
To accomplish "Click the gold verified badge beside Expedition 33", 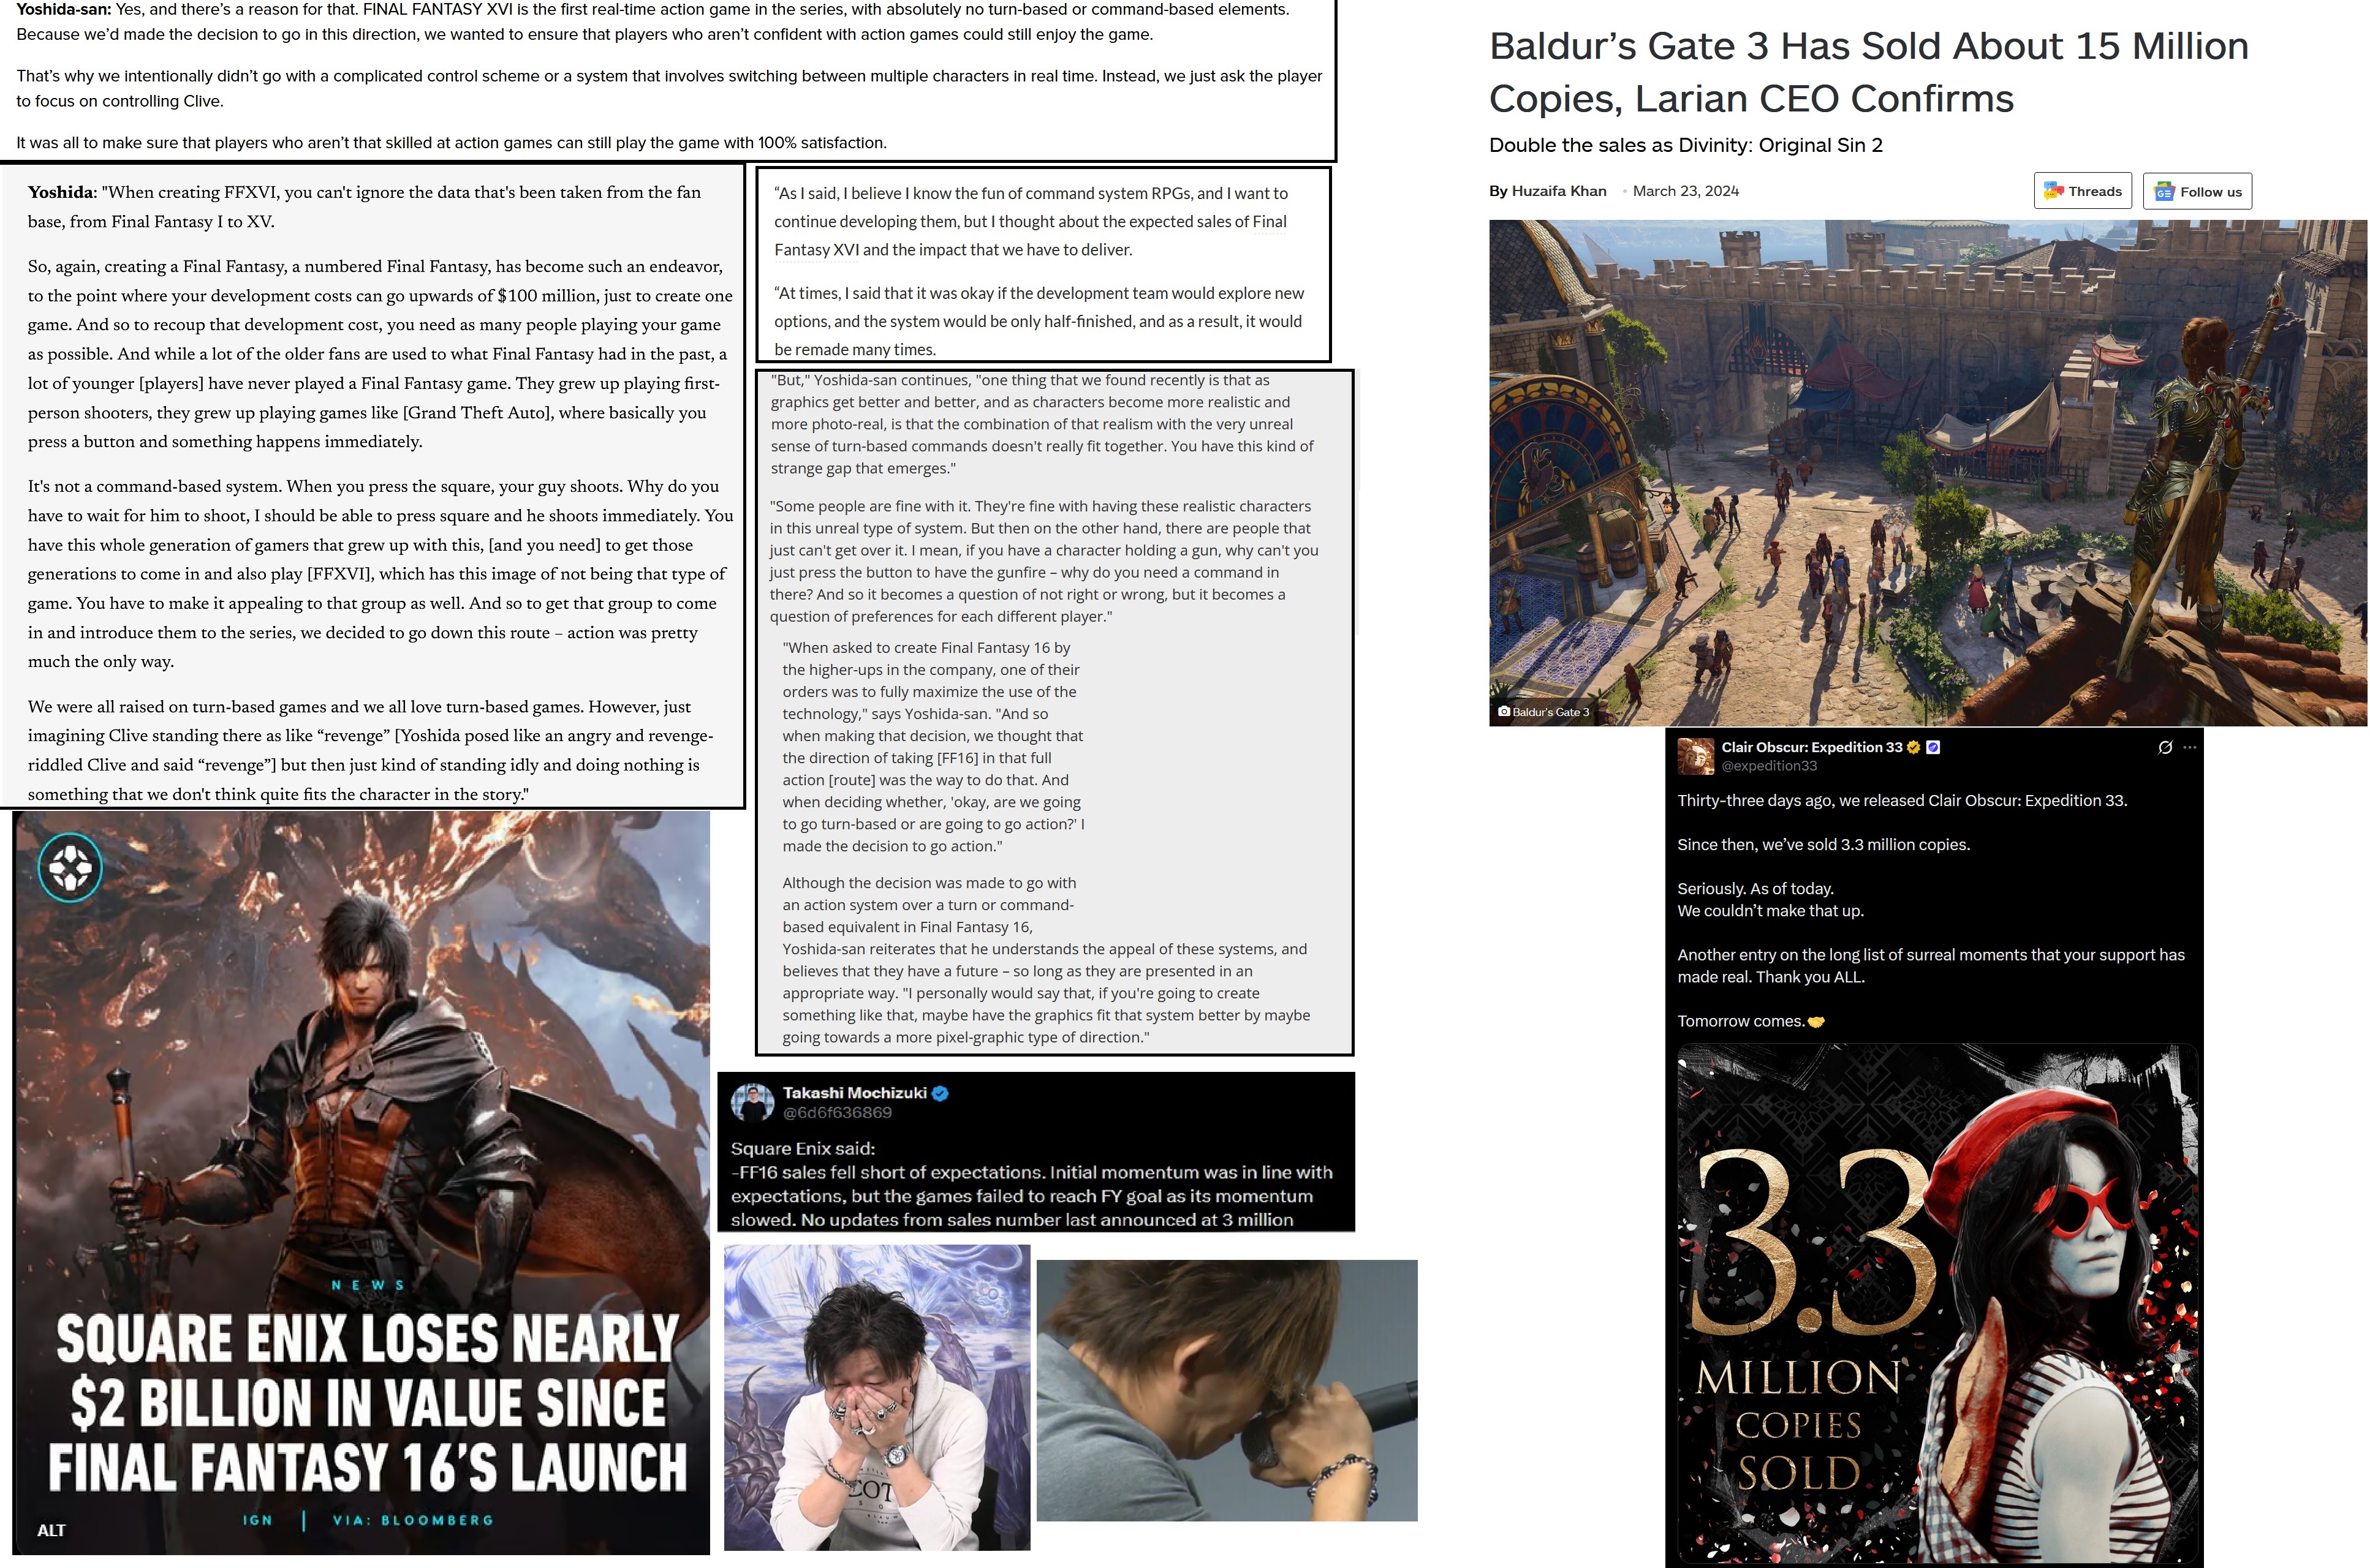I will click(x=1914, y=747).
